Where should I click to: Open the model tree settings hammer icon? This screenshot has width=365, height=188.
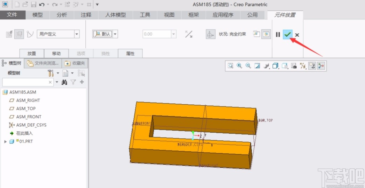tap(51, 73)
